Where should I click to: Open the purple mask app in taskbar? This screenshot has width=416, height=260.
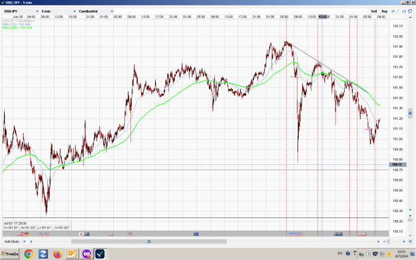87,254
